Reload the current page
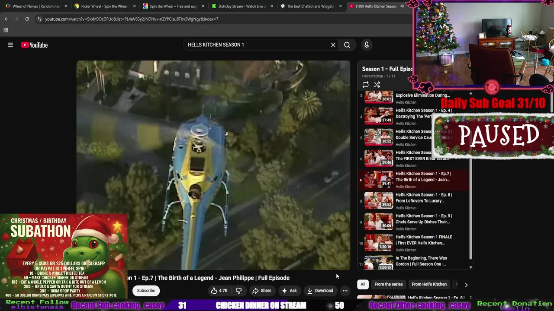 tap(27, 19)
